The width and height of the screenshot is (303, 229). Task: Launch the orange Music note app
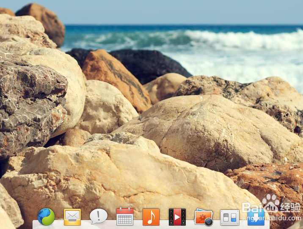point(151,217)
